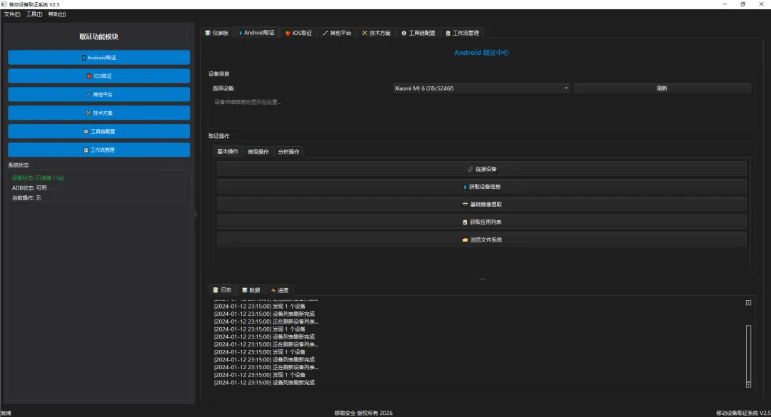Click 移动设备取证系统 V2.5 in status bar
This screenshot has width=771, height=417.
pos(743,413)
